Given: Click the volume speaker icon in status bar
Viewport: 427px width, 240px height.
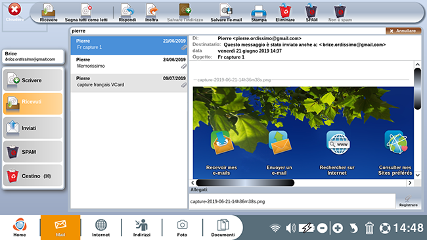Looking at the screenshot, I should (290, 228).
